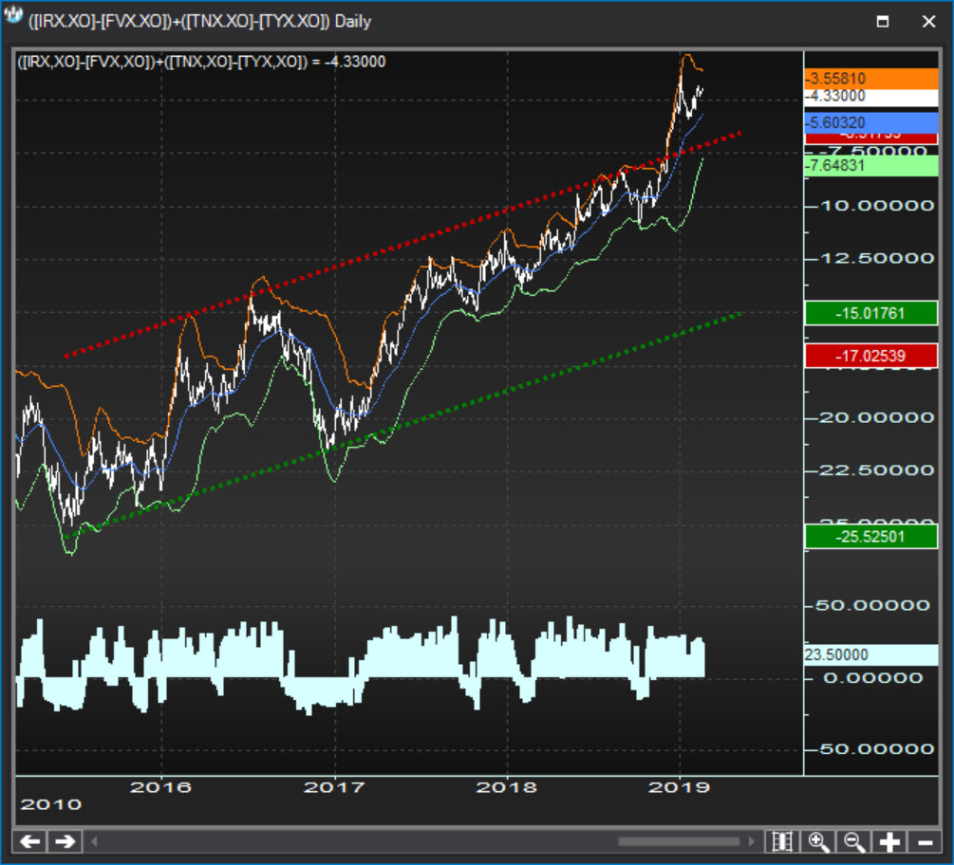Click the green -15.01761 price marker
The image size is (954, 865).
[x=870, y=313]
